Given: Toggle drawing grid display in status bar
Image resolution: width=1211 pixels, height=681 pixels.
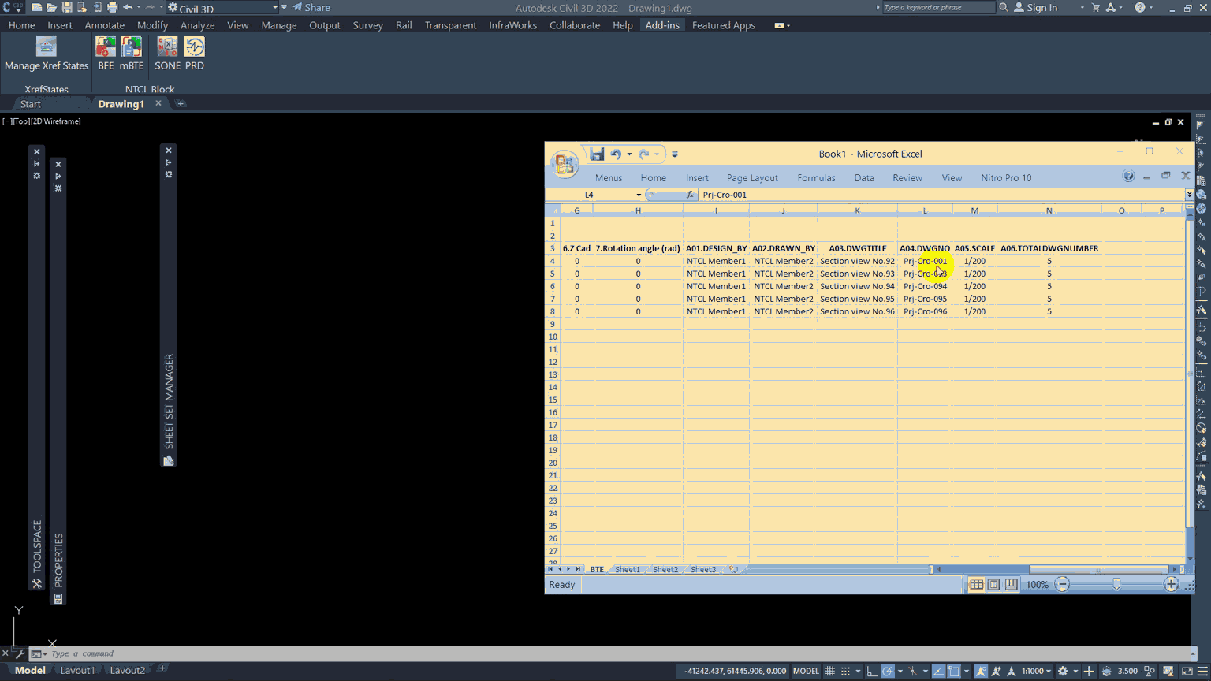Looking at the screenshot, I should click(829, 671).
